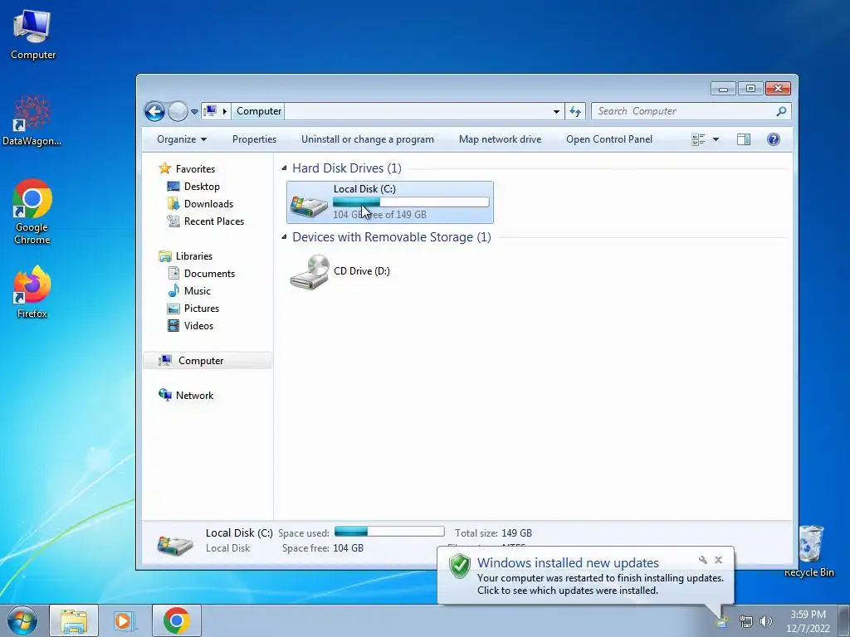Click Open Control Panel
Screen dimensions: 850x637
tap(609, 139)
